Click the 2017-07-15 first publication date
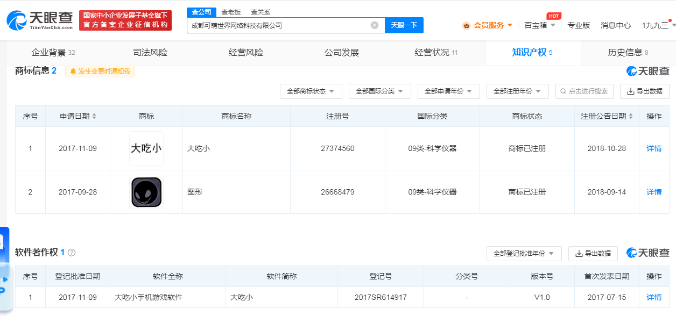Image resolution: width=676 pixels, height=316 pixels. (x=607, y=297)
